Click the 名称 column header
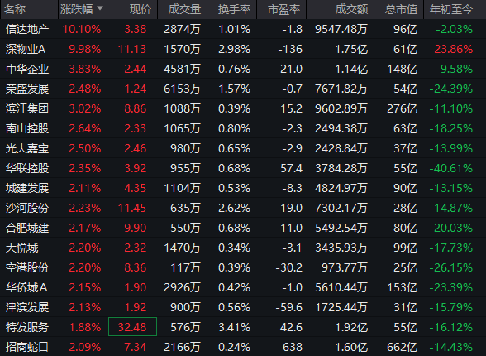The height and width of the screenshot is (356, 486). (x=15, y=10)
